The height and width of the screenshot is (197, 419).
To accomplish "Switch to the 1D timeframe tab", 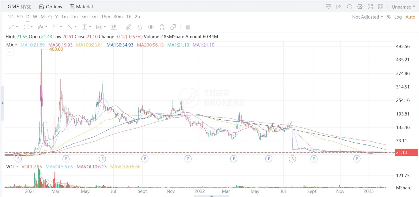I will pyautogui.click(x=10, y=17).
